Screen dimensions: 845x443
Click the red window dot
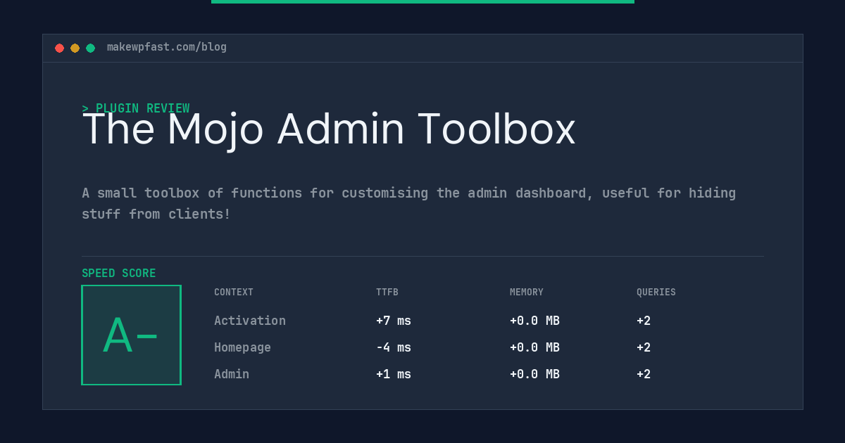tap(59, 48)
